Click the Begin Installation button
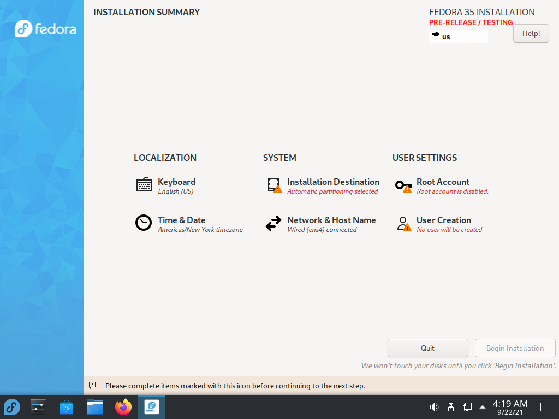 point(515,348)
